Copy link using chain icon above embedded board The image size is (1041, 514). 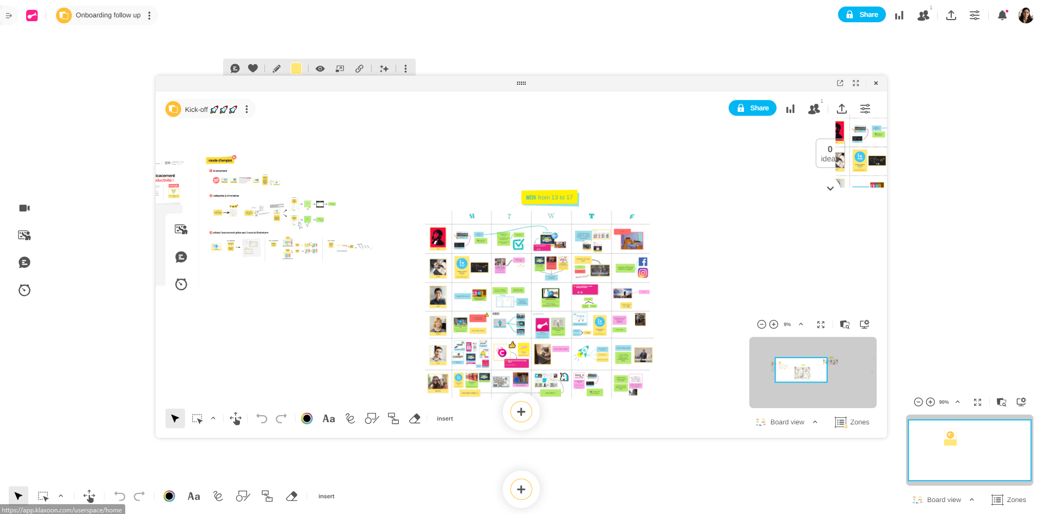(x=360, y=68)
